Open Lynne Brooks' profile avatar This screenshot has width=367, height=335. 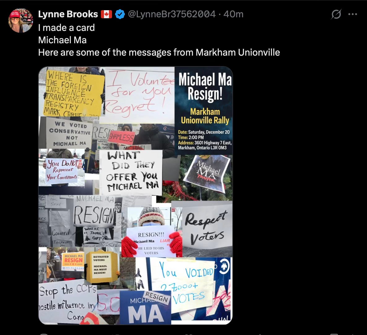[x=21, y=21]
